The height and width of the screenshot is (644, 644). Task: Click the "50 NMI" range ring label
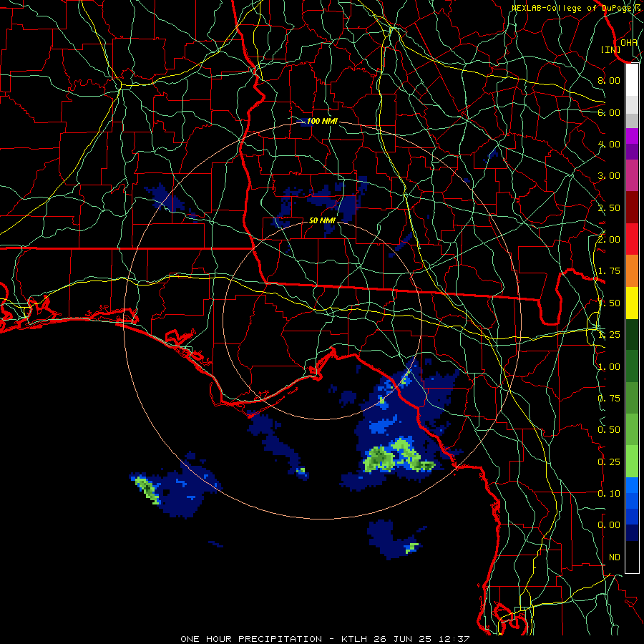[x=322, y=220]
